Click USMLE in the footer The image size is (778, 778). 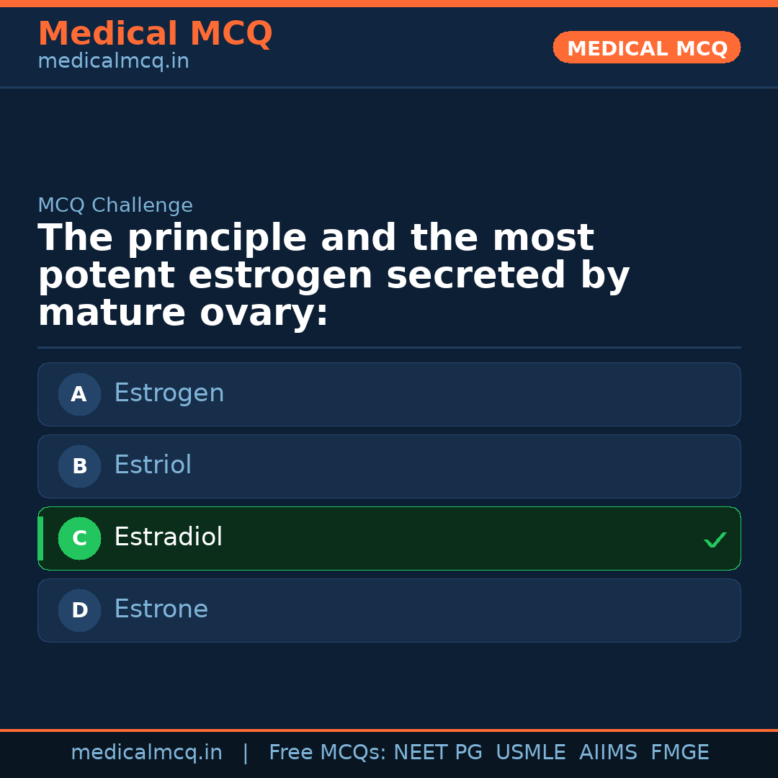pyautogui.click(x=530, y=753)
